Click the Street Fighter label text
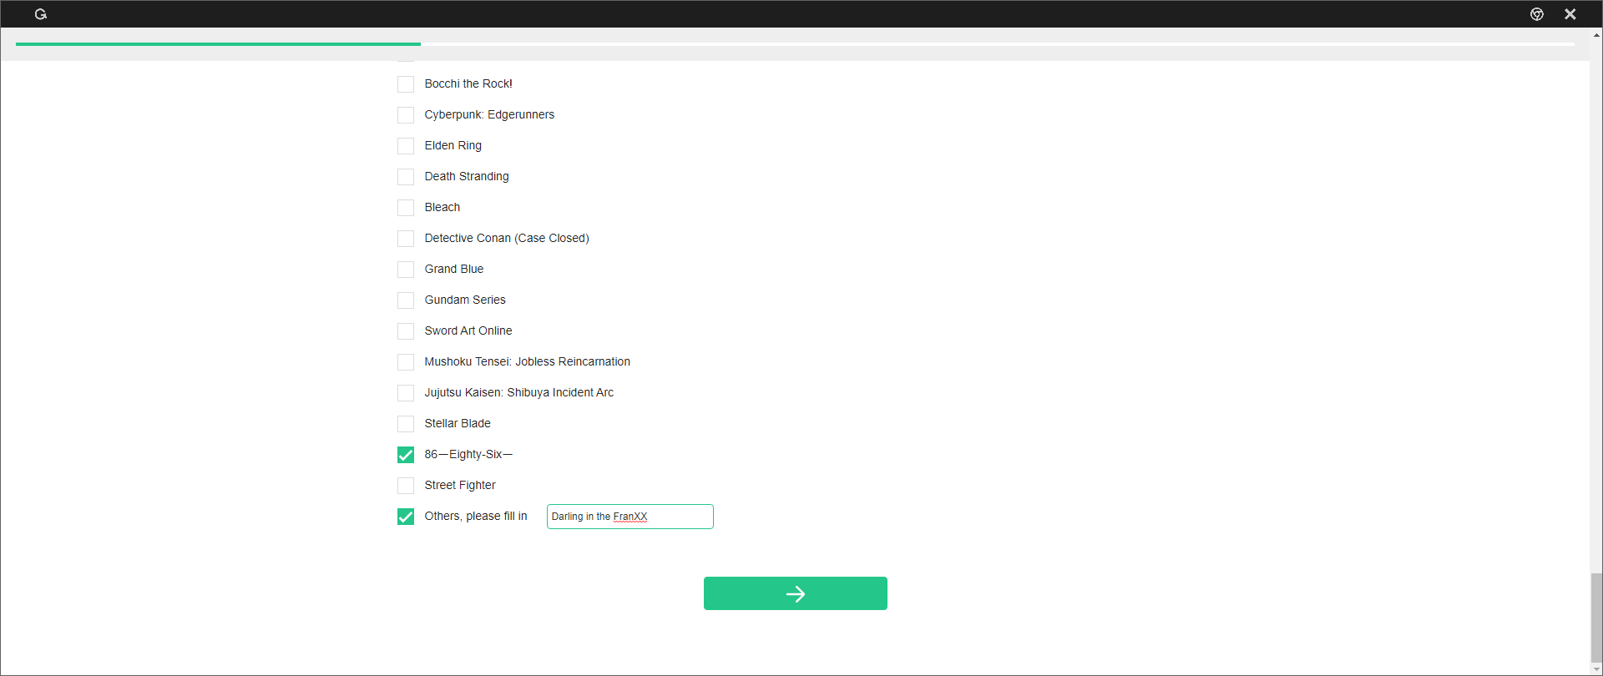This screenshot has width=1603, height=676. 460,486
